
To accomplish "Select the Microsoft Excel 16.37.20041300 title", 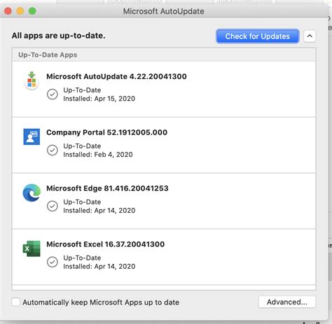I will point(106,244).
